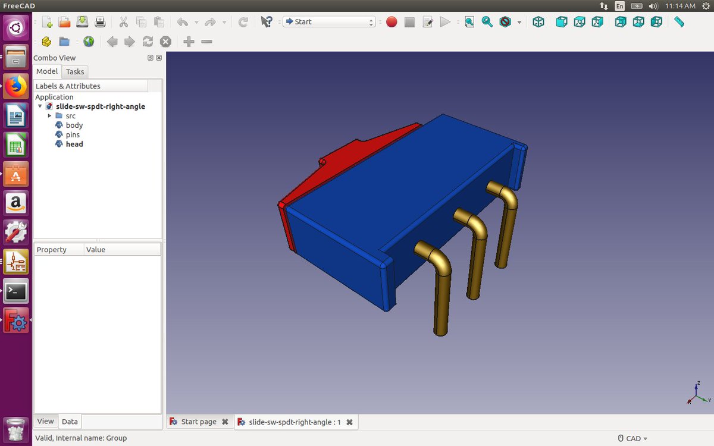This screenshot has width=714, height=446.
Task: Click the zoom in plus icon
Action: (x=189, y=42)
